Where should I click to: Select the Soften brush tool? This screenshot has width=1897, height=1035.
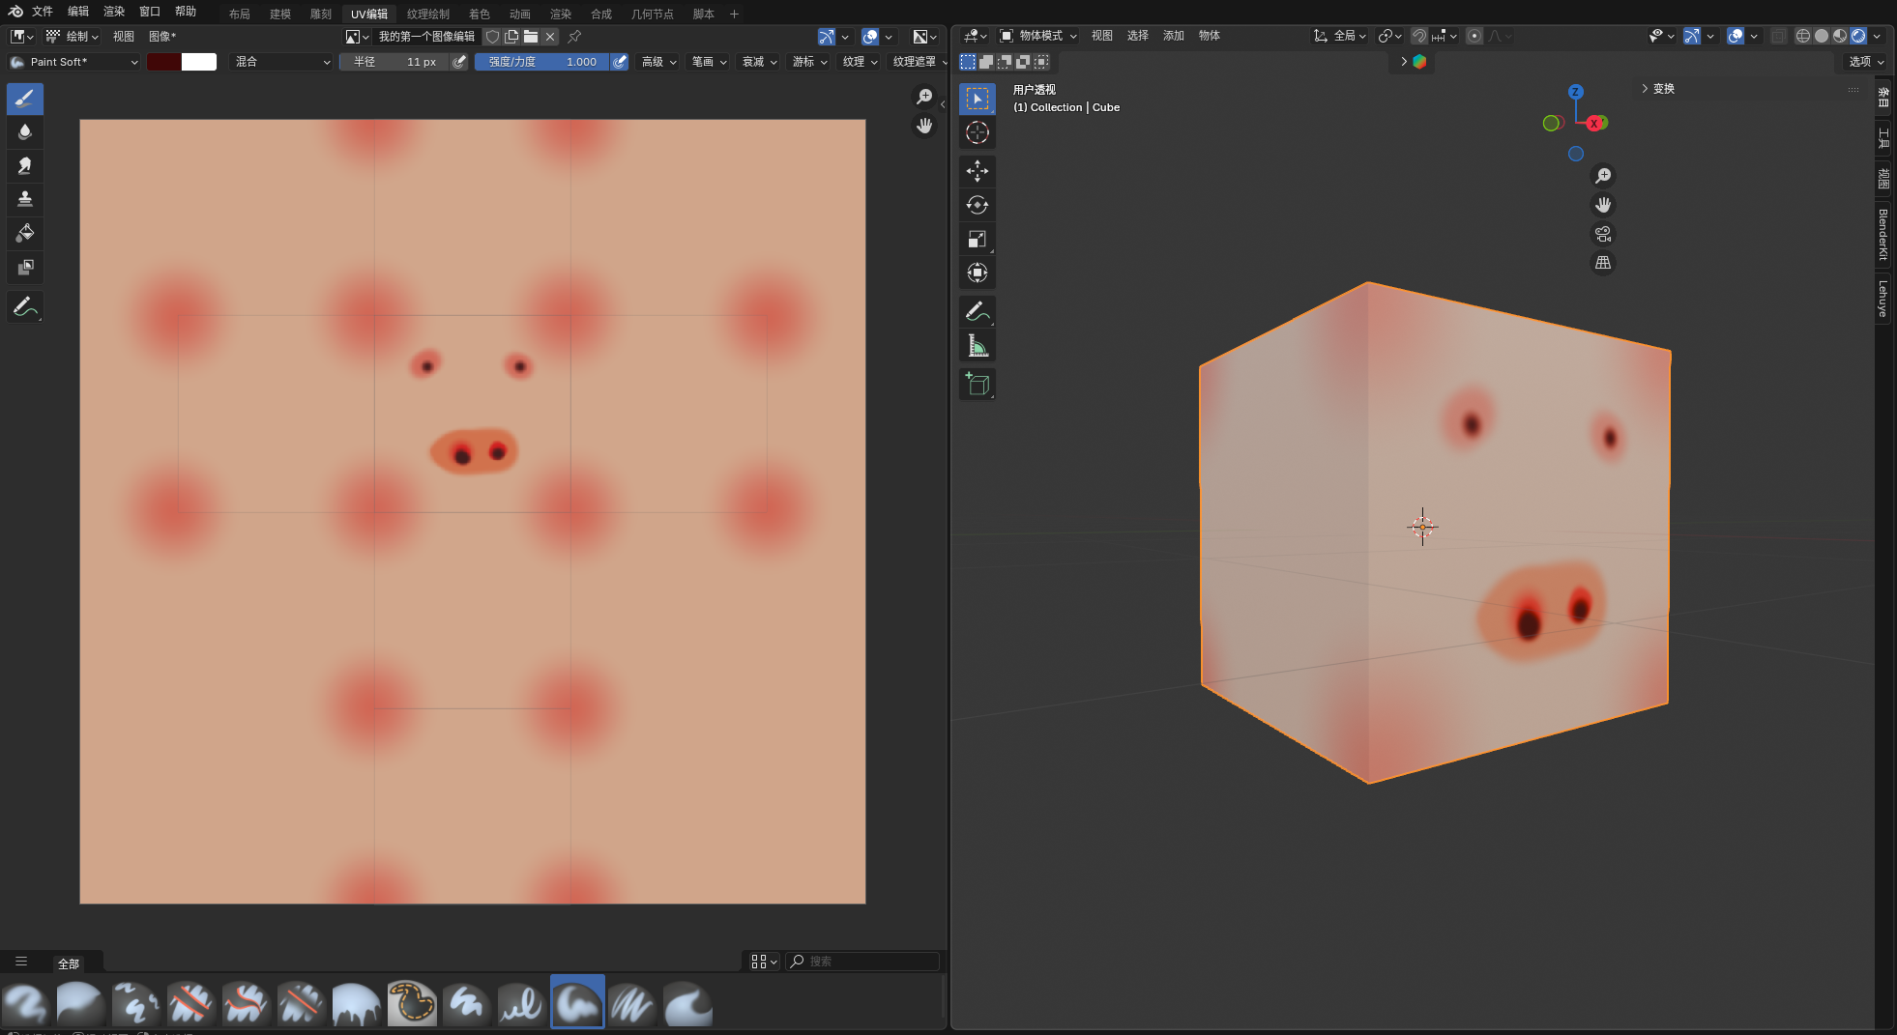pos(25,131)
